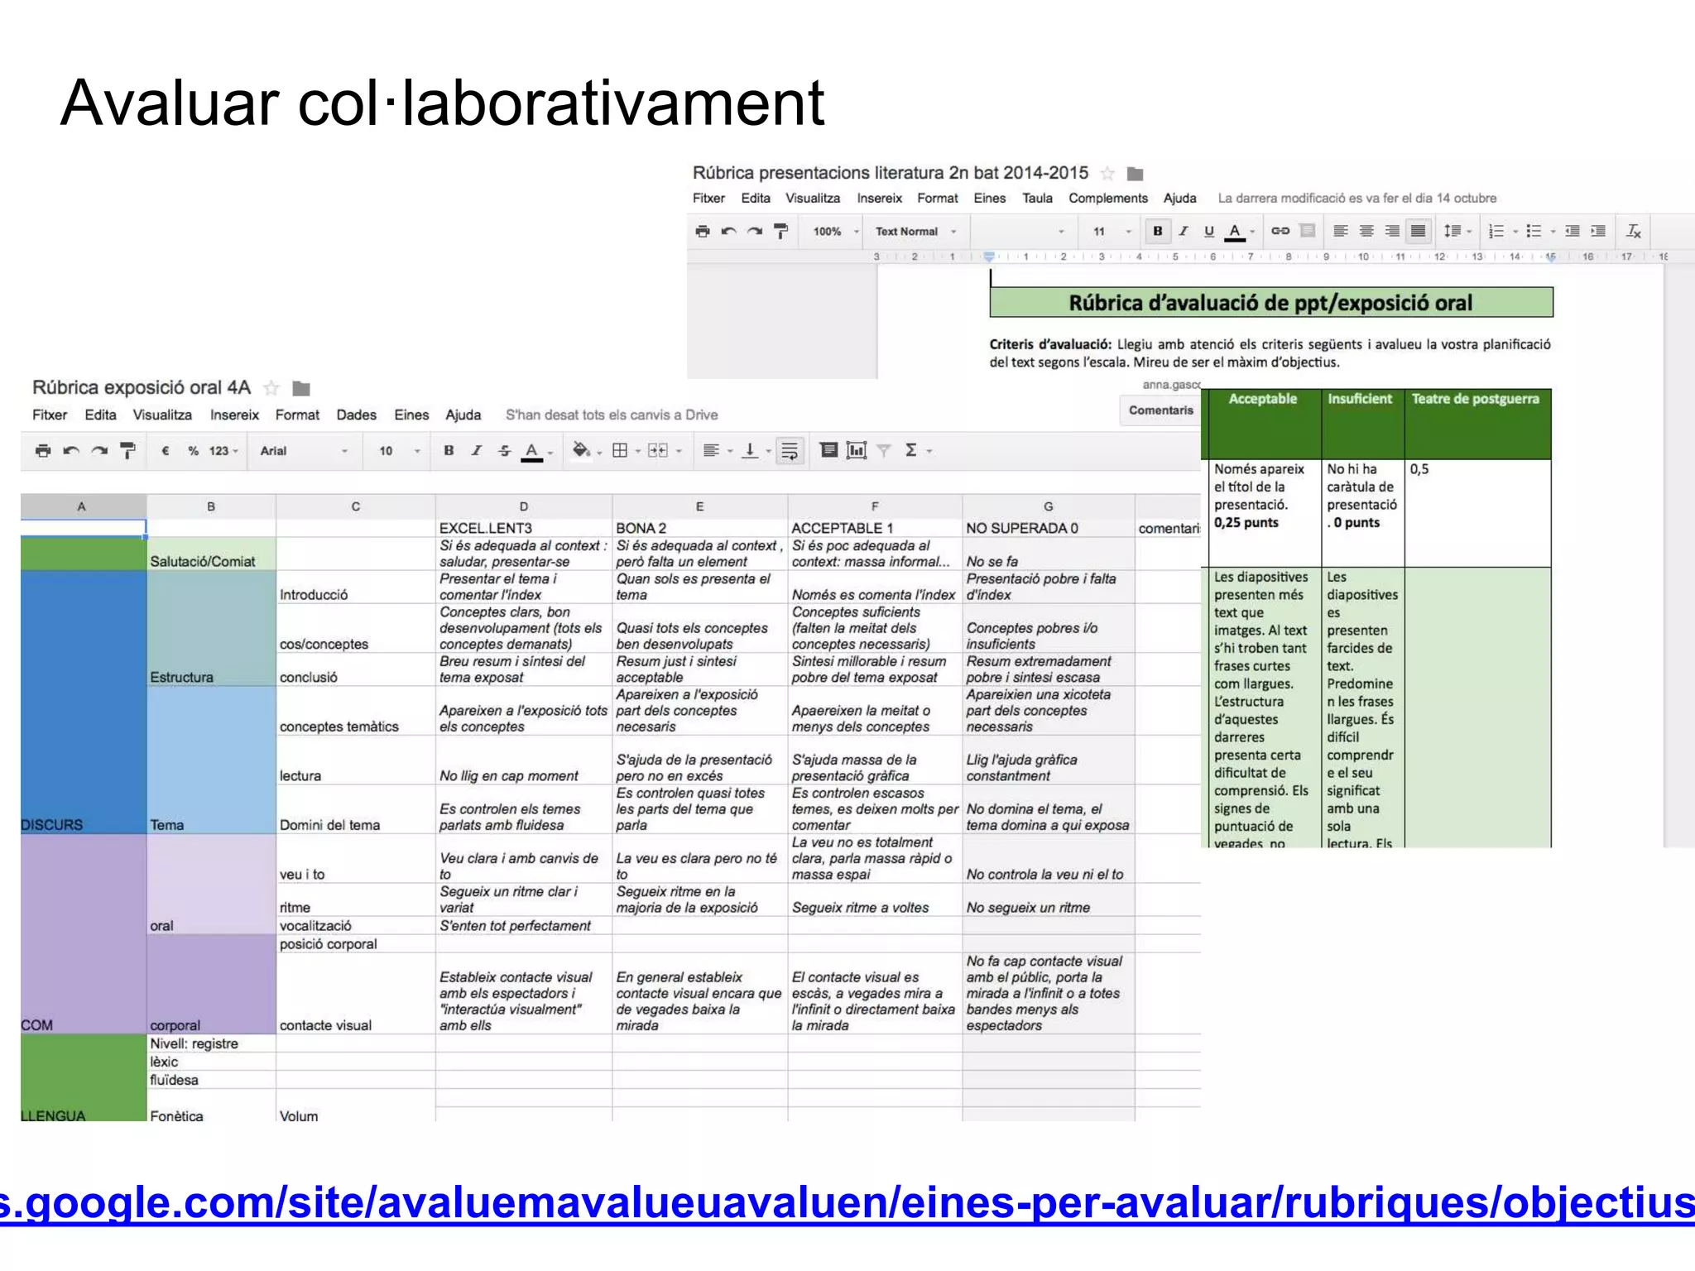This screenshot has width=1695, height=1271.
Task: Open the 123 number formats dropdown
Action: click(223, 451)
